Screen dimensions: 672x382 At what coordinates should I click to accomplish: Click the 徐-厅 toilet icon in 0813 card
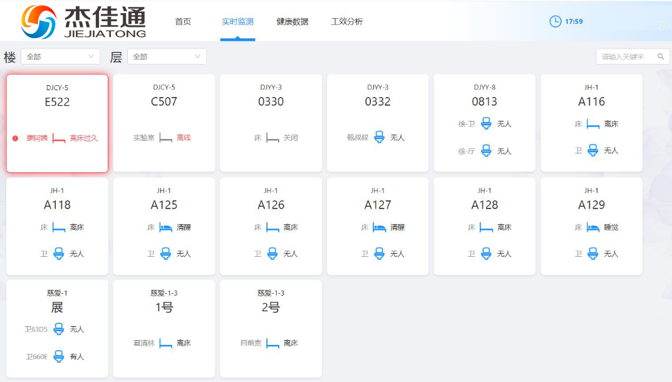click(486, 151)
